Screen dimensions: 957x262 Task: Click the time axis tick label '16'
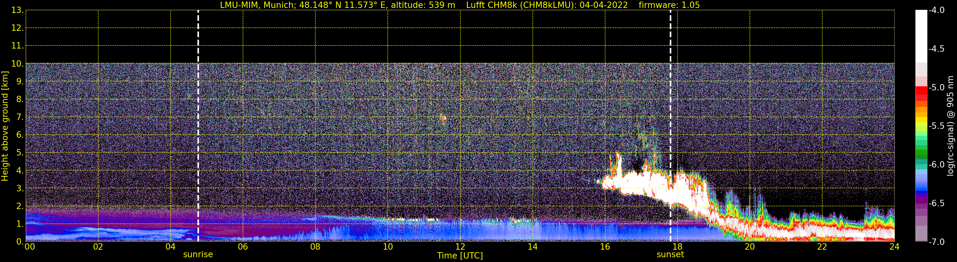605,247
